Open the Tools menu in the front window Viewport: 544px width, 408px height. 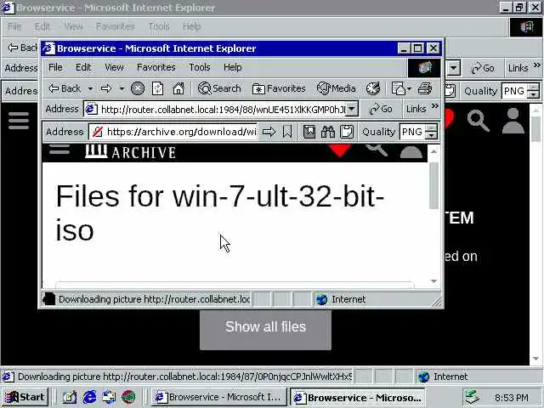[x=200, y=67]
